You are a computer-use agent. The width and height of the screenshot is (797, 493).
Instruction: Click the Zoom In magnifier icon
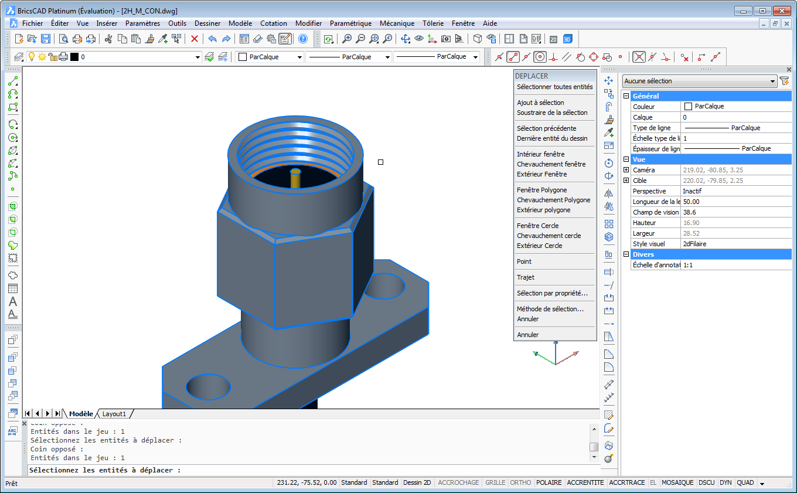click(347, 39)
